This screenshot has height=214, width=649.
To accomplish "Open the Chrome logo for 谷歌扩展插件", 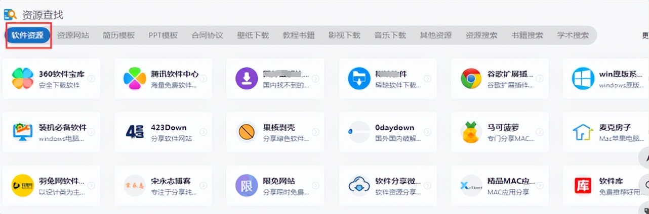I will tap(471, 78).
